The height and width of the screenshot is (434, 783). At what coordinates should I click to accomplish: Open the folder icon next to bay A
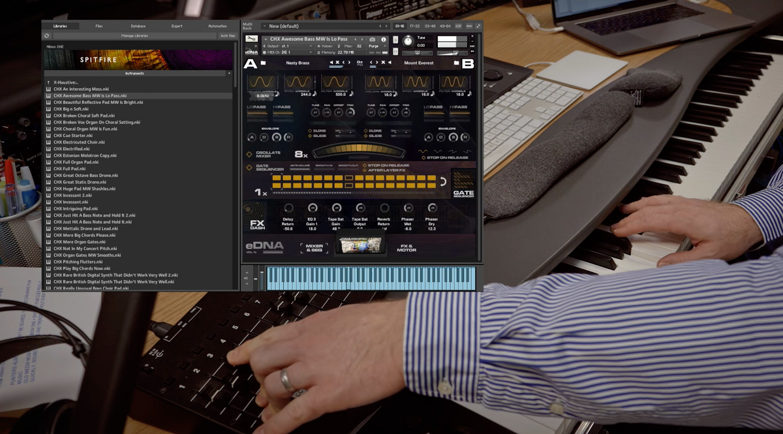tap(264, 63)
